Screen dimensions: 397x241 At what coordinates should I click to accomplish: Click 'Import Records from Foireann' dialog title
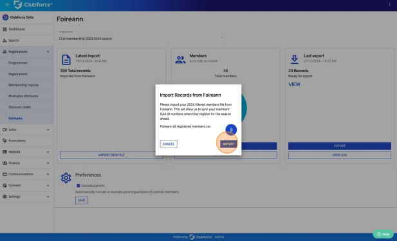point(190,95)
